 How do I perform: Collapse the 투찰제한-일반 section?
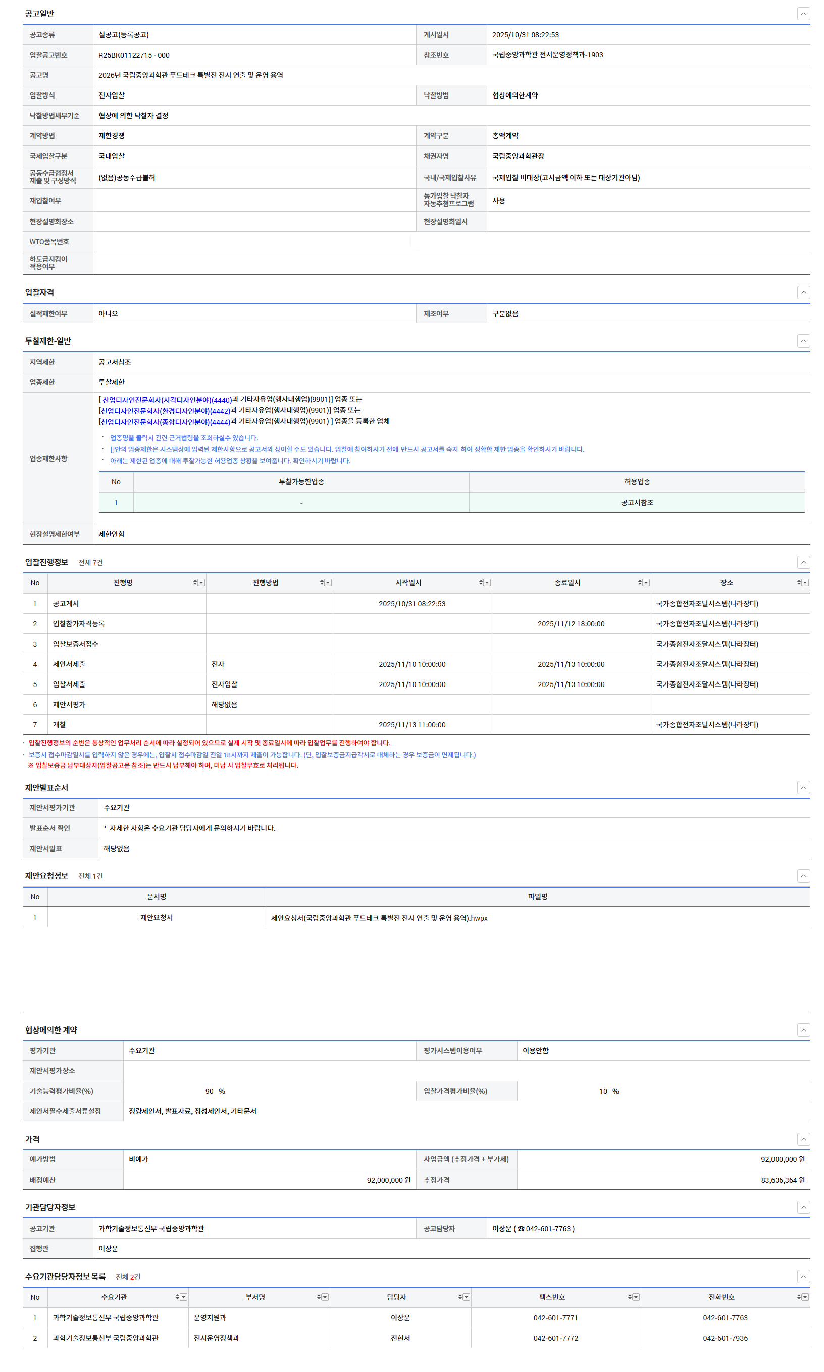pos(803,341)
